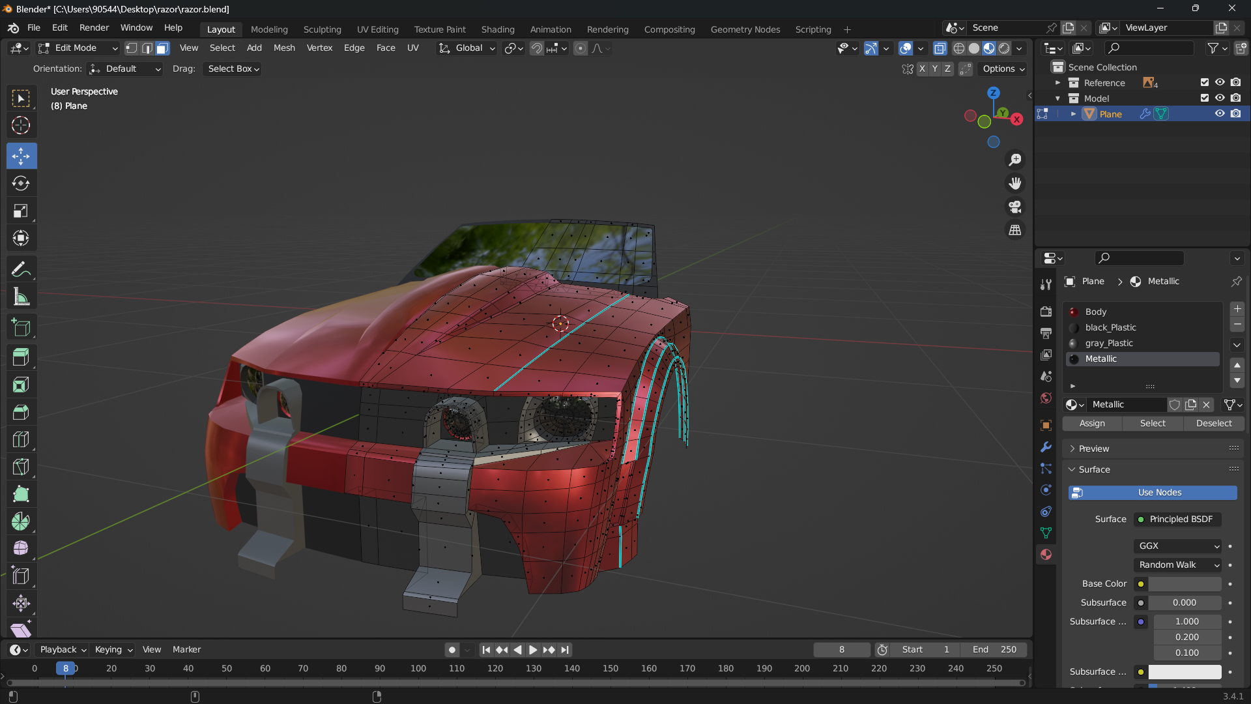Screen dimensions: 1251x704
Task: Open the Modifier properties wrench tab
Action: (1046, 447)
